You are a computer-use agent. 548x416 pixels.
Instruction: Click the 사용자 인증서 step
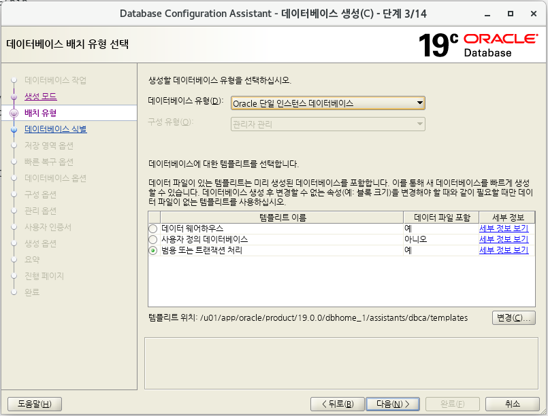(48, 227)
